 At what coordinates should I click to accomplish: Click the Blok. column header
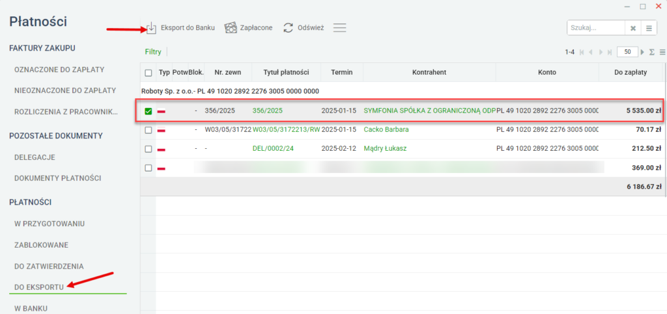point(196,73)
